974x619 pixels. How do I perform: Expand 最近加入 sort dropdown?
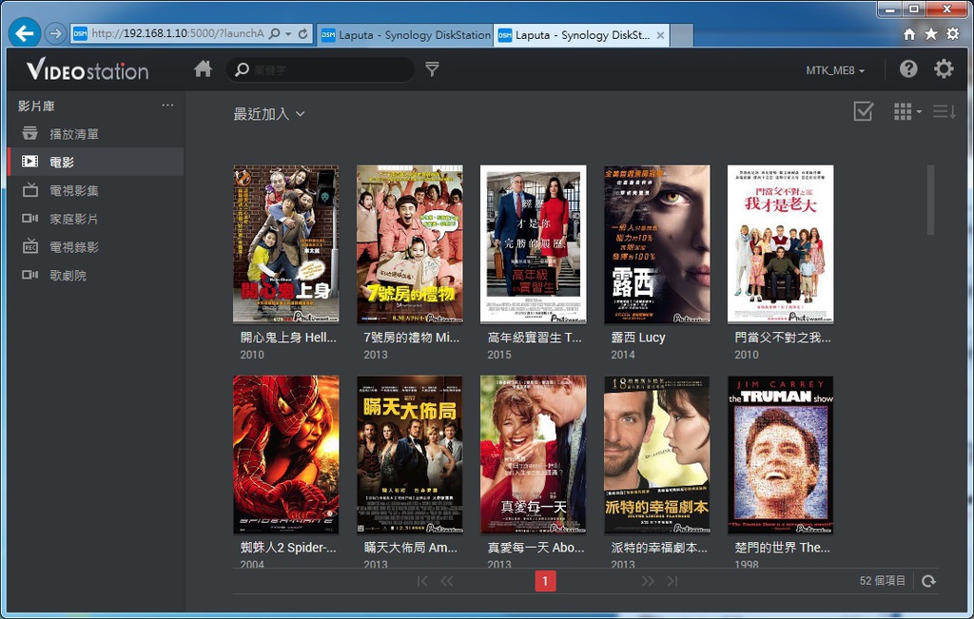tap(269, 113)
